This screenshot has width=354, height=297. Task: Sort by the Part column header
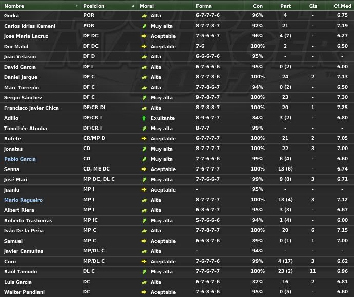285,6
